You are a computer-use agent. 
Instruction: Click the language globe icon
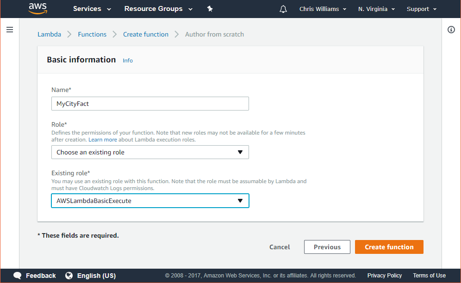pyautogui.click(x=69, y=276)
